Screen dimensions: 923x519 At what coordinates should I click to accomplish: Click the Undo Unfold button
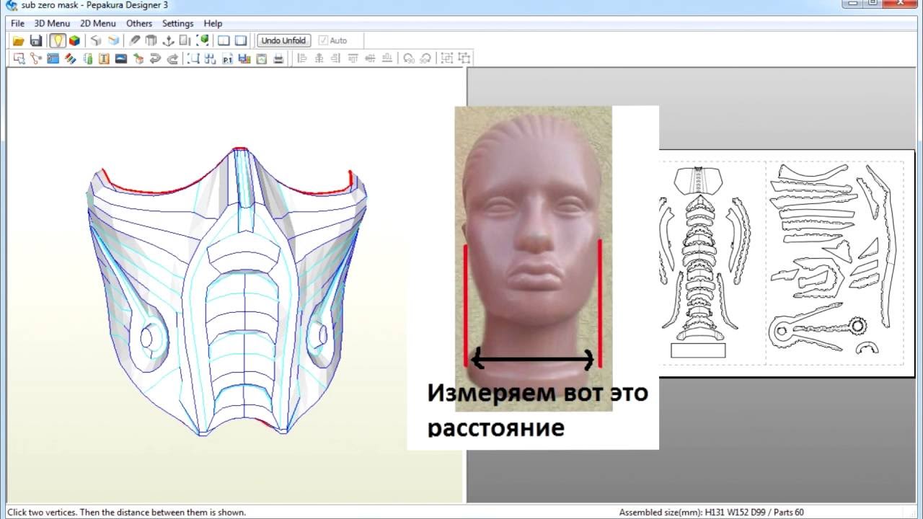(283, 40)
